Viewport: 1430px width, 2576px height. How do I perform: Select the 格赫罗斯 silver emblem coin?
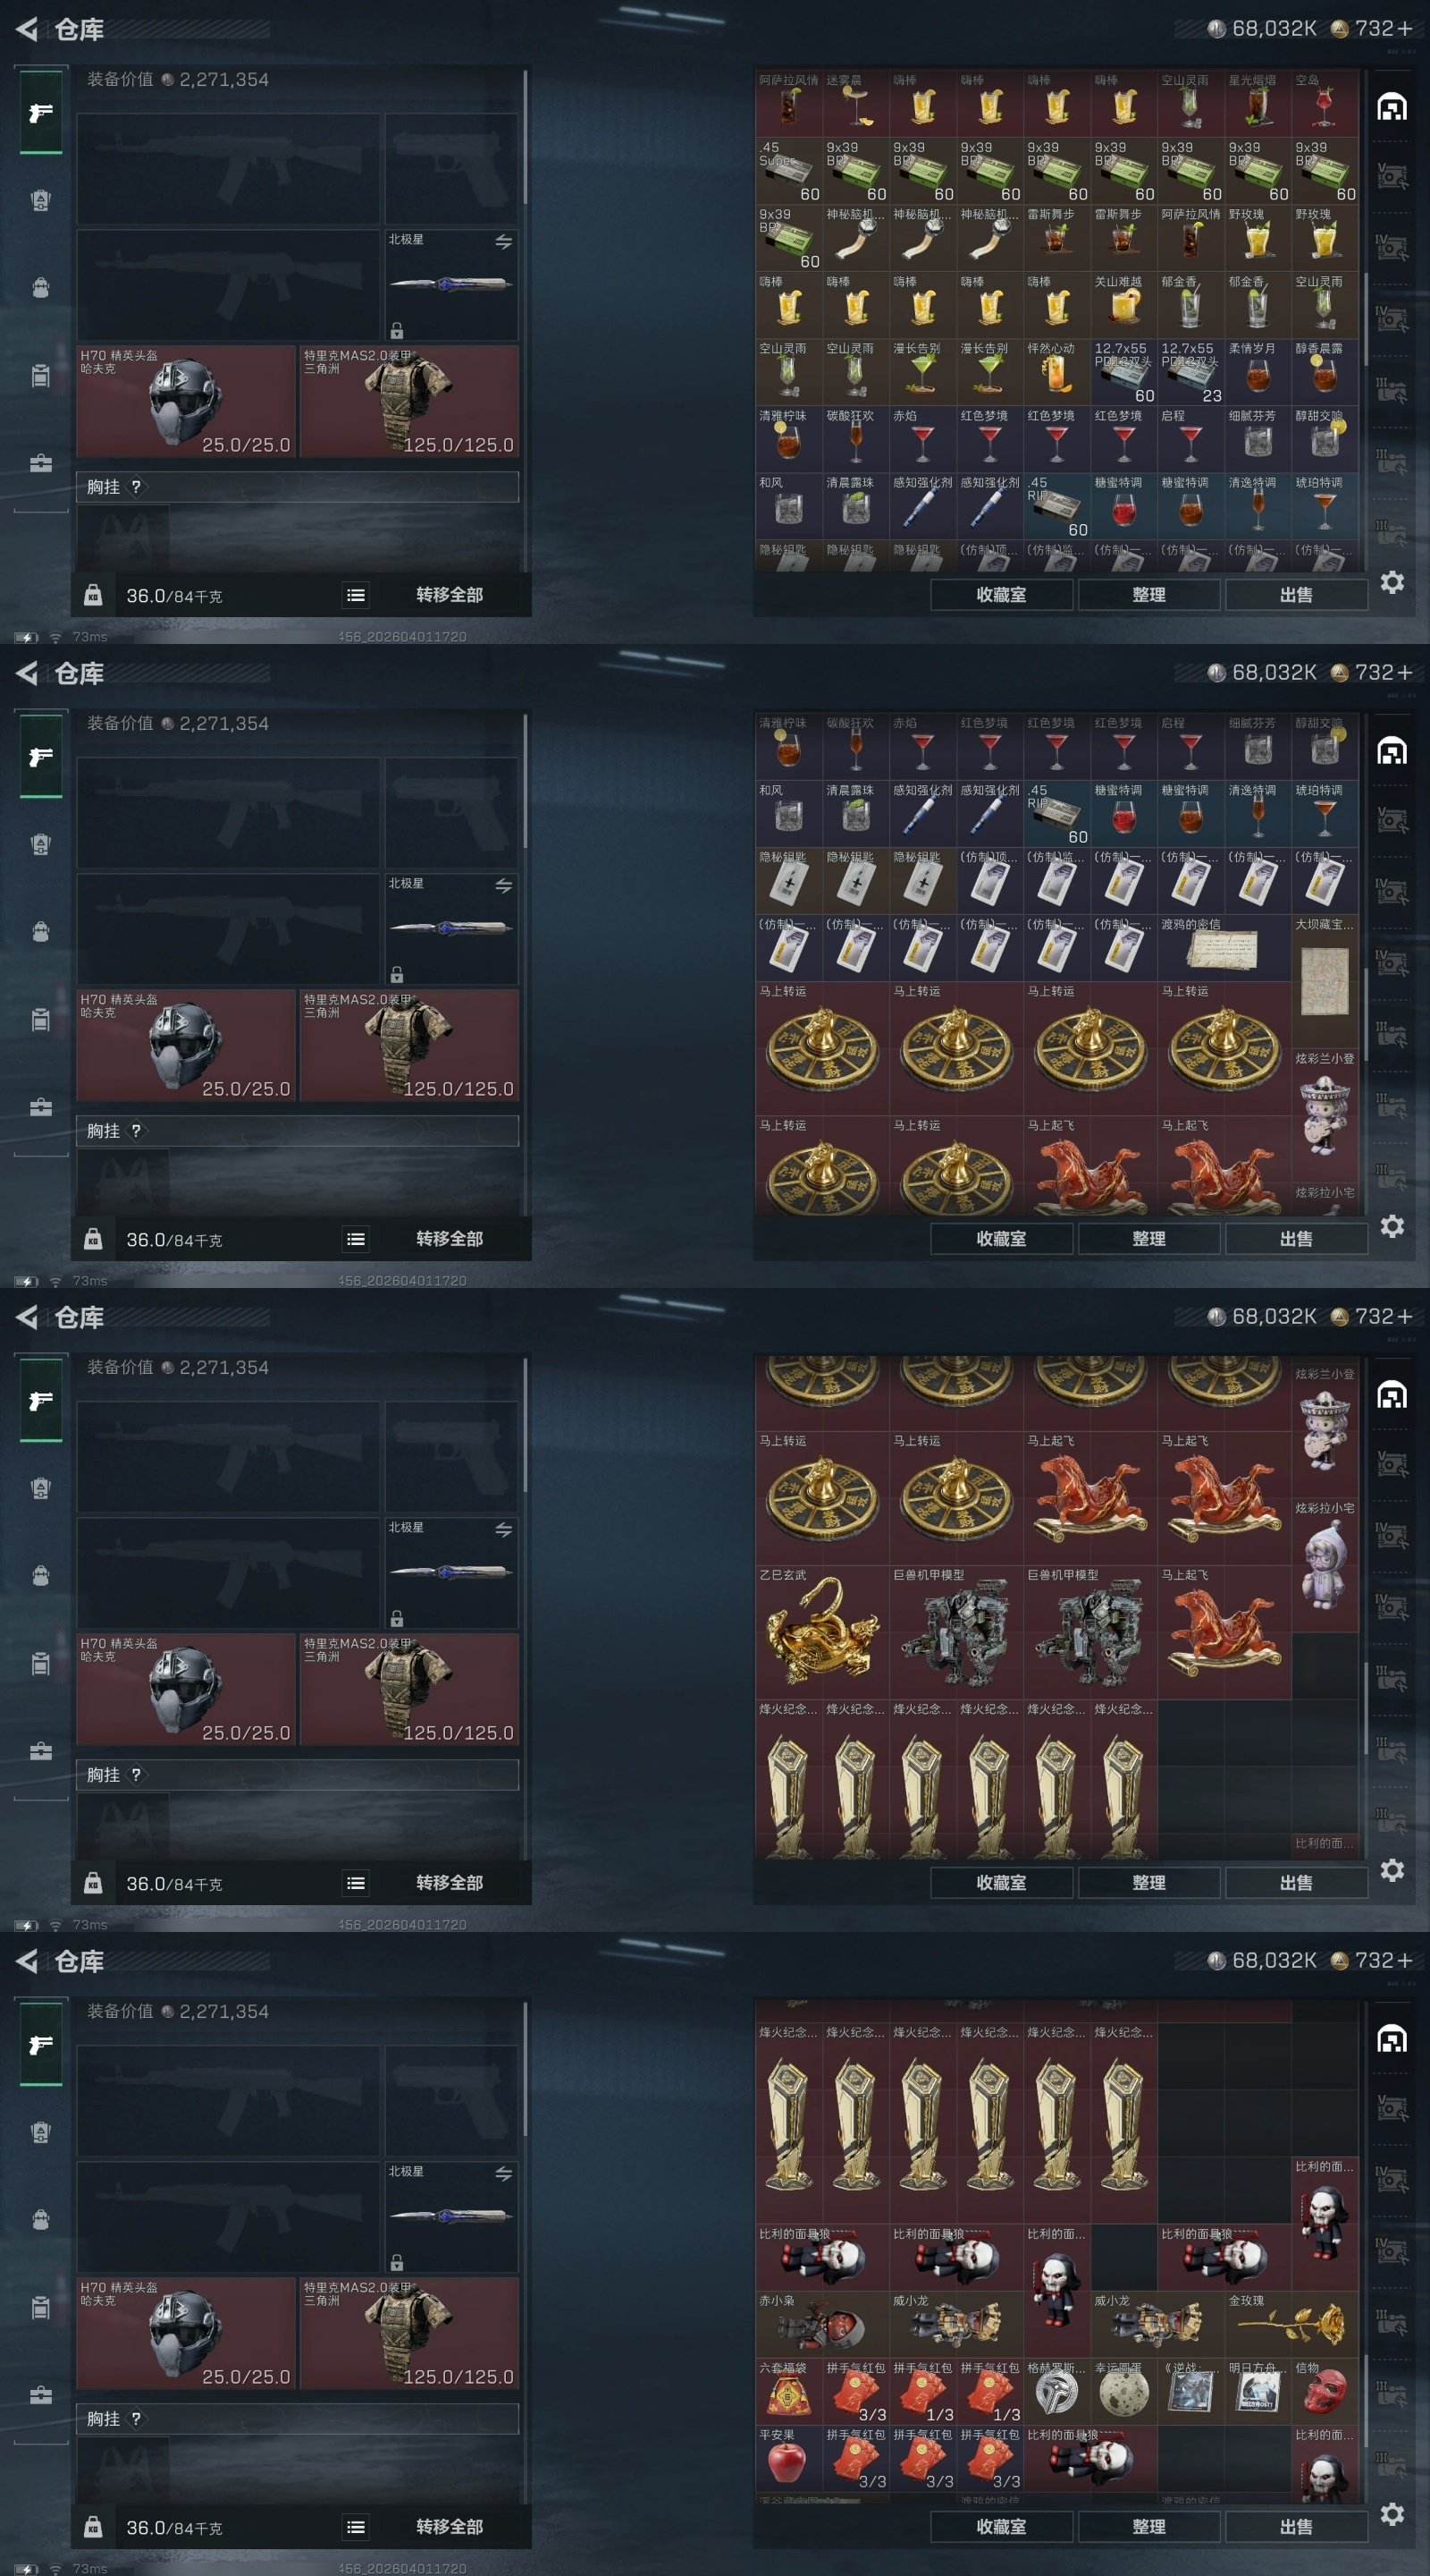pos(1057,2391)
